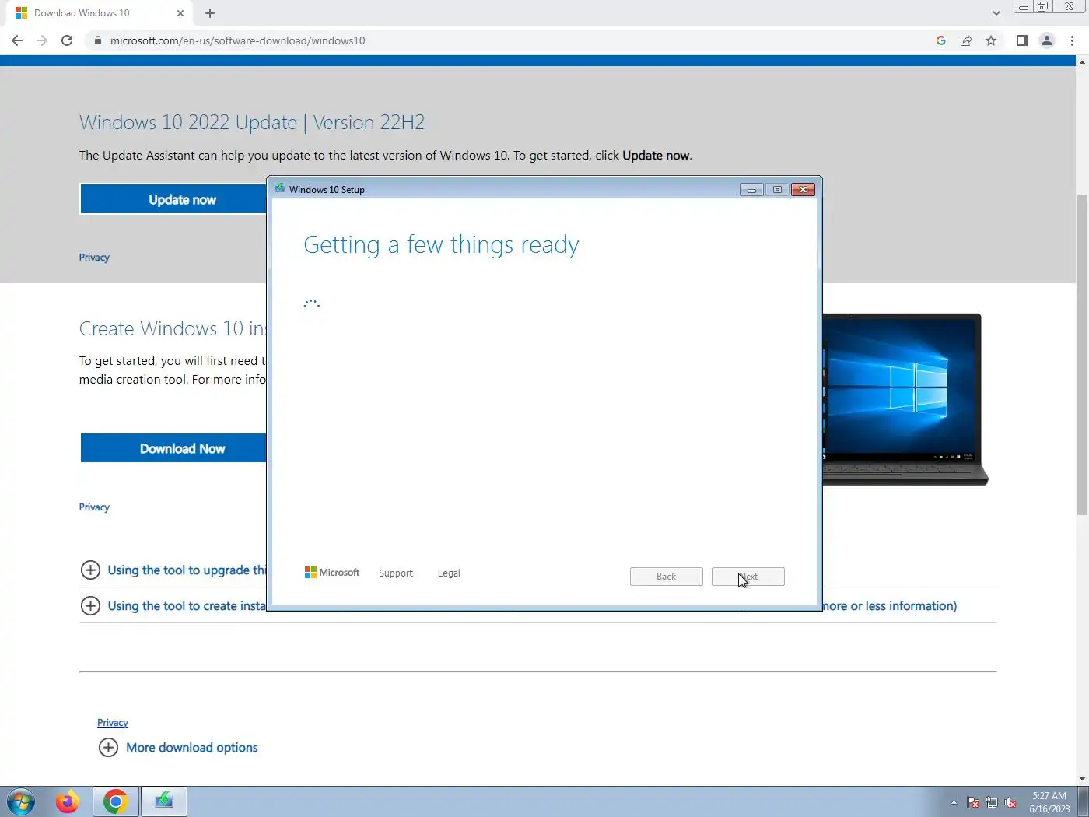The width and height of the screenshot is (1089, 817).
Task: Minimize the Windows 10 Setup window
Action: [751, 190]
